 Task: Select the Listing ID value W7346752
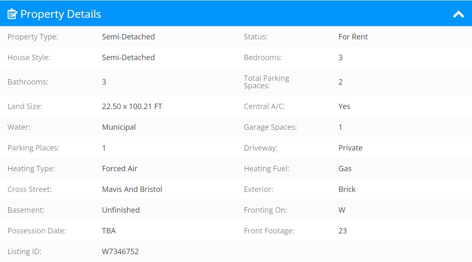tap(120, 252)
